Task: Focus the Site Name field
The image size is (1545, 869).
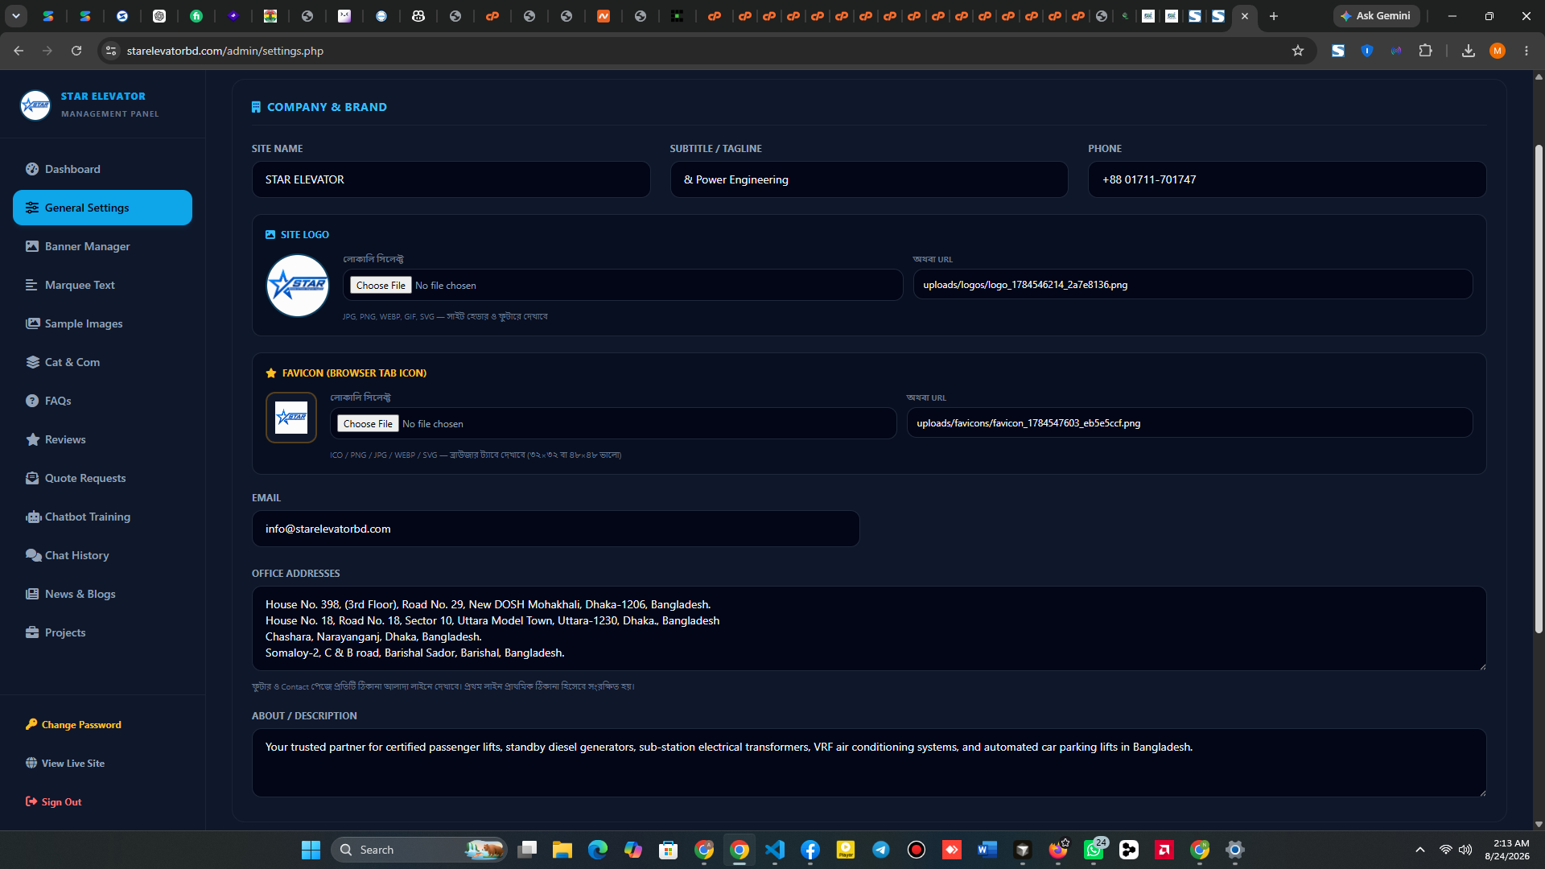Action: point(451,179)
